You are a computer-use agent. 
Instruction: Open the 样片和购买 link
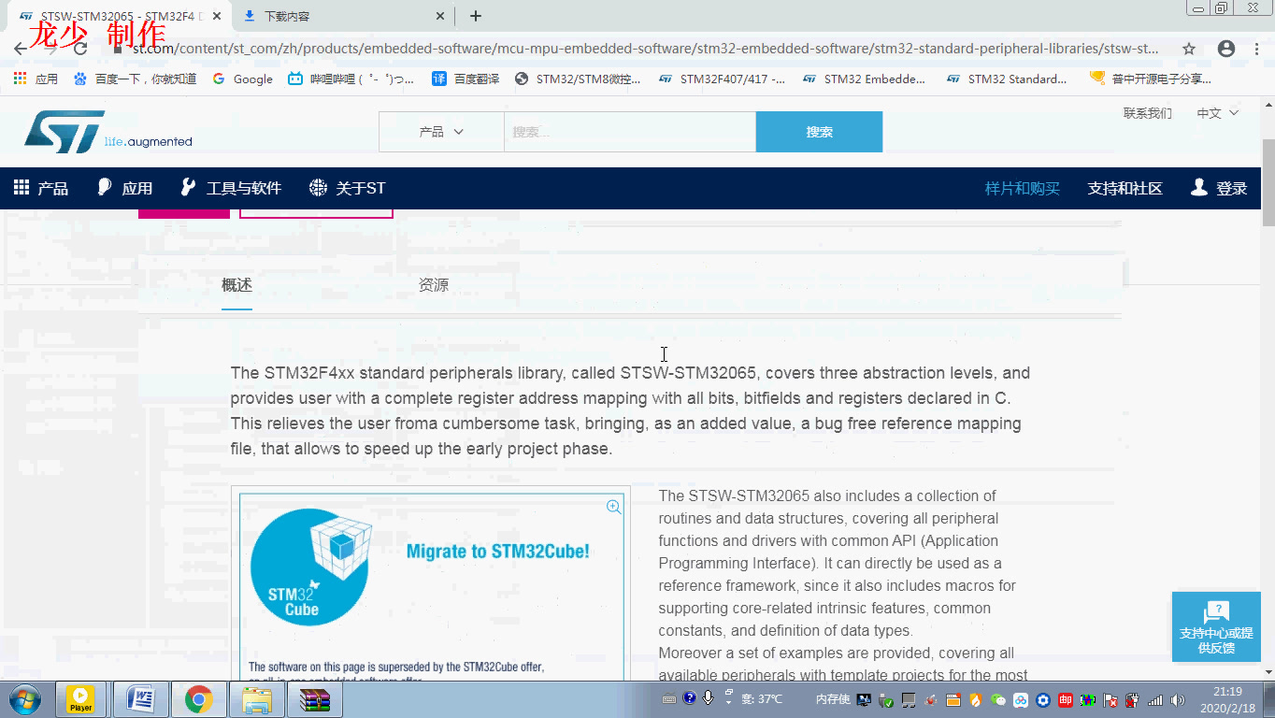click(1022, 187)
